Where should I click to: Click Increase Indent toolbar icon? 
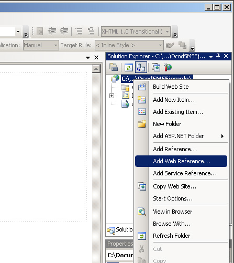coord(64,31)
